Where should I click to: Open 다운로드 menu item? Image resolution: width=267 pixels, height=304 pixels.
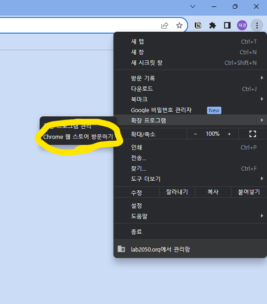pos(190,89)
